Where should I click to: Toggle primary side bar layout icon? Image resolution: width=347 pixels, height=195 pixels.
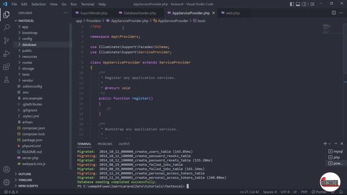[x=292, y=4]
